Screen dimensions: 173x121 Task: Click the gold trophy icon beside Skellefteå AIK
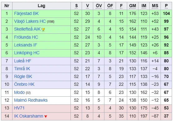[43, 30]
